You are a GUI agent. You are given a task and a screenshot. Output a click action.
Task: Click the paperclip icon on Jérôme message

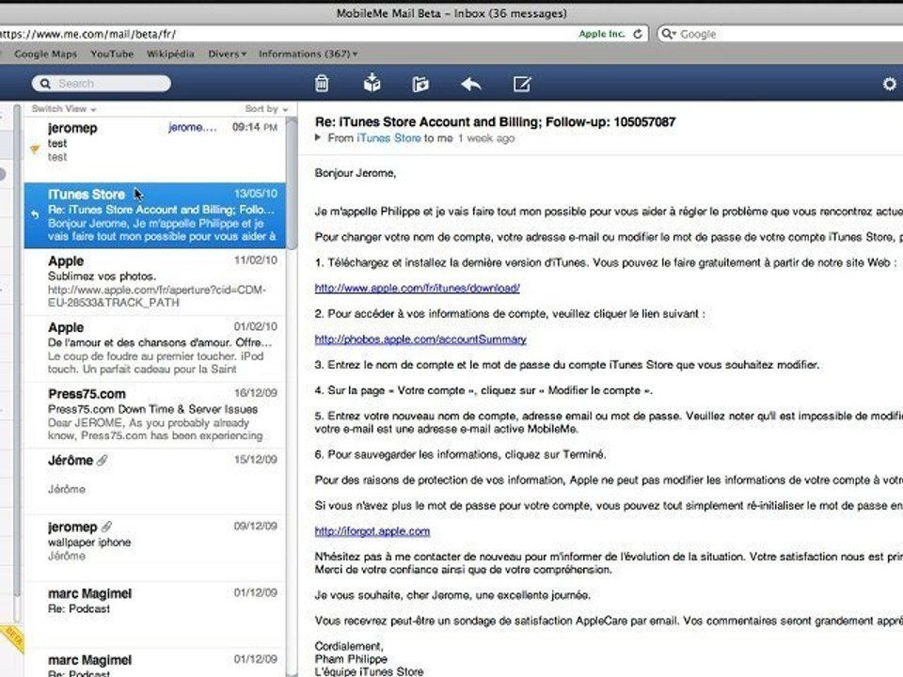102,460
